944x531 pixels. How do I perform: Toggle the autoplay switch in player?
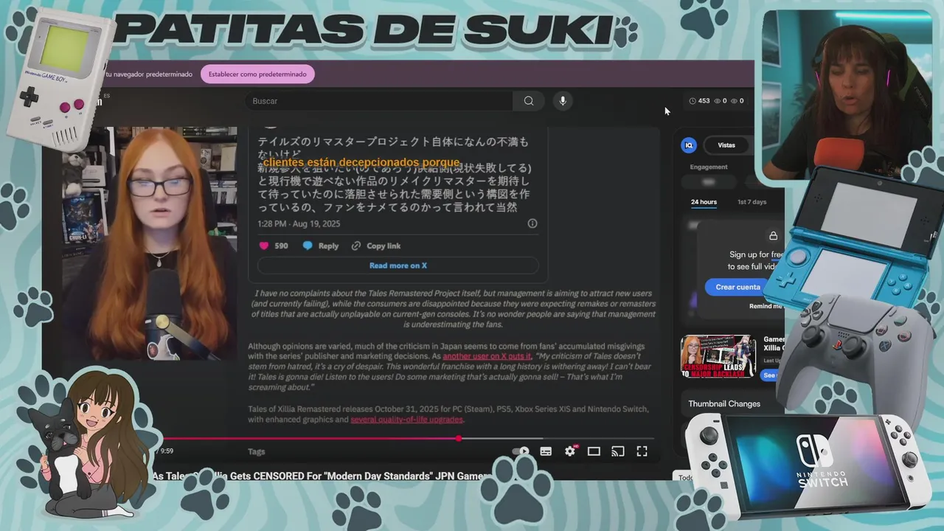[x=521, y=451]
